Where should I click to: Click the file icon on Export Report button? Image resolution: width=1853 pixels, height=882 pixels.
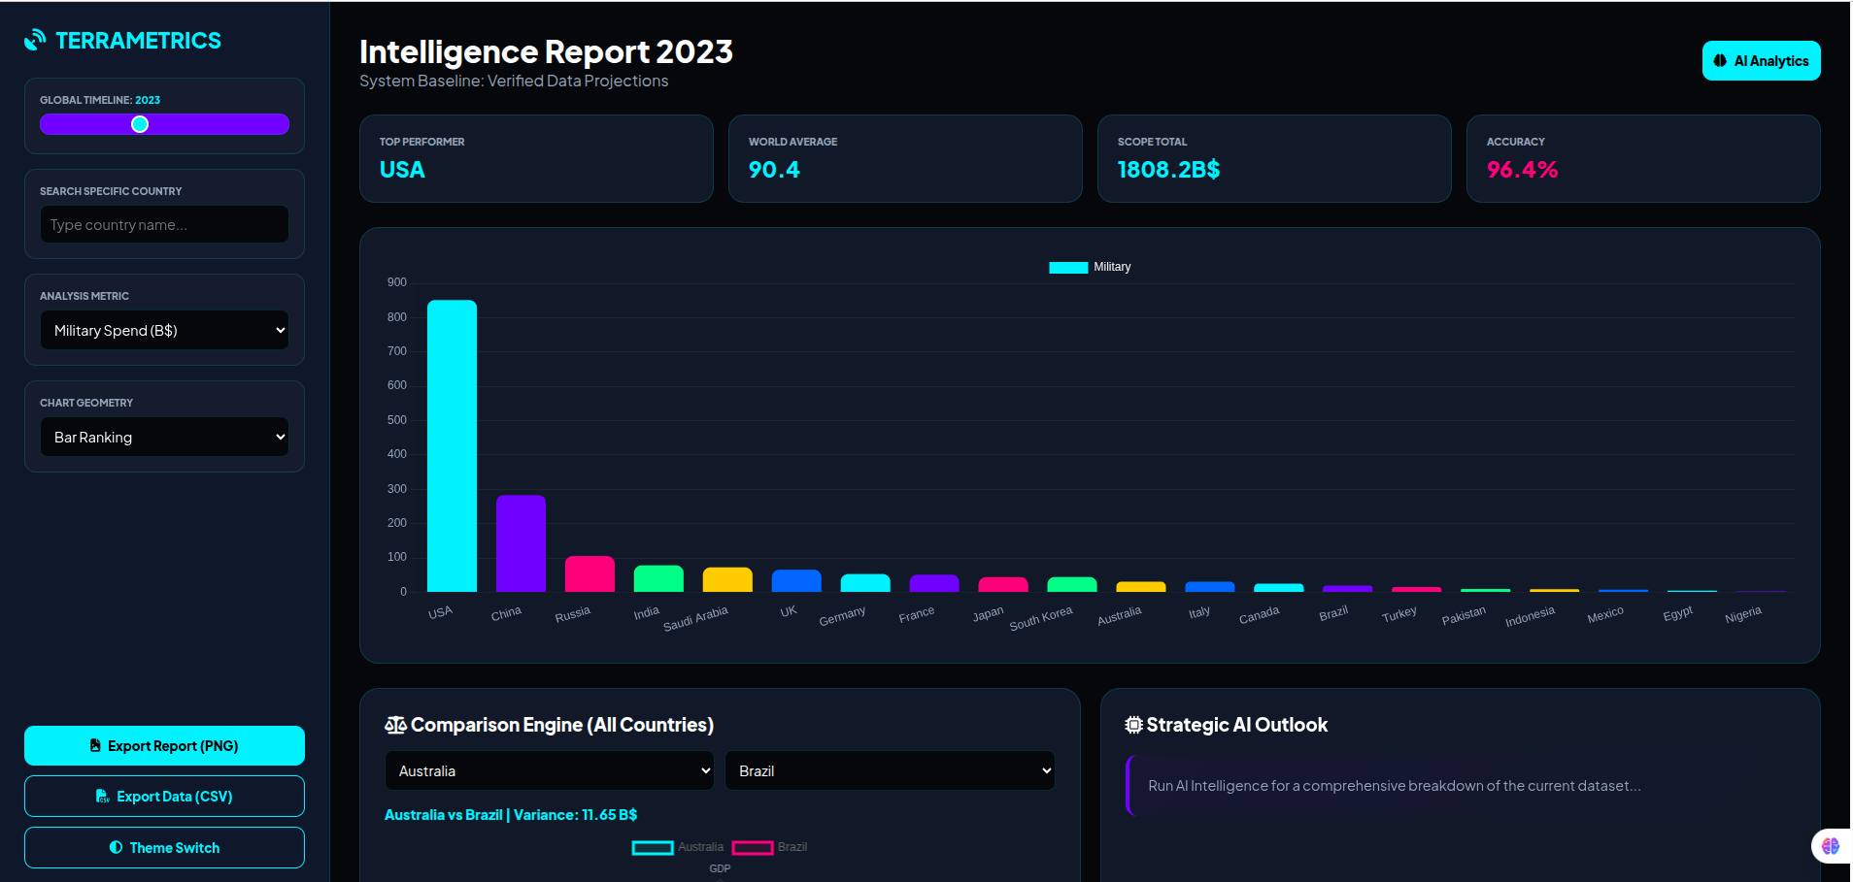click(x=95, y=746)
